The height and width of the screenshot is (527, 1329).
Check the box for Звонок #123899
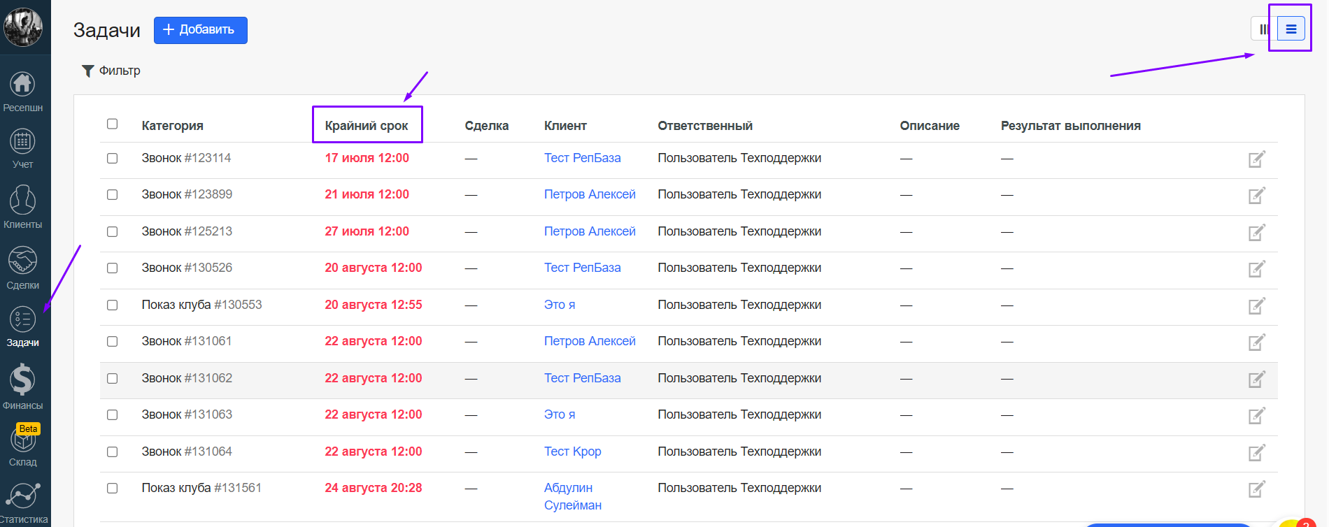(112, 195)
